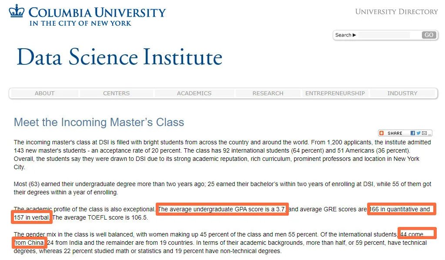Focus the search text field
445x260 pixels.
coord(384,35)
